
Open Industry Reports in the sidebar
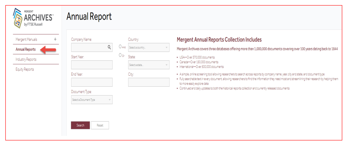pyautogui.click(x=26, y=60)
